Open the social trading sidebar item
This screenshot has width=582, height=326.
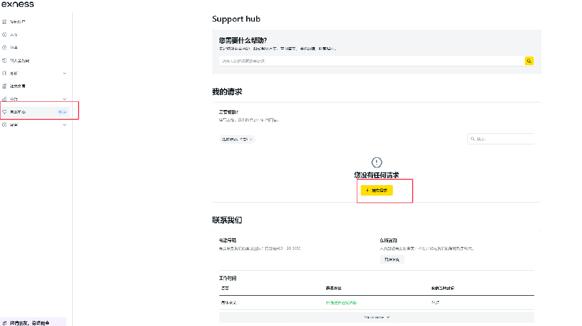click(x=18, y=86)
